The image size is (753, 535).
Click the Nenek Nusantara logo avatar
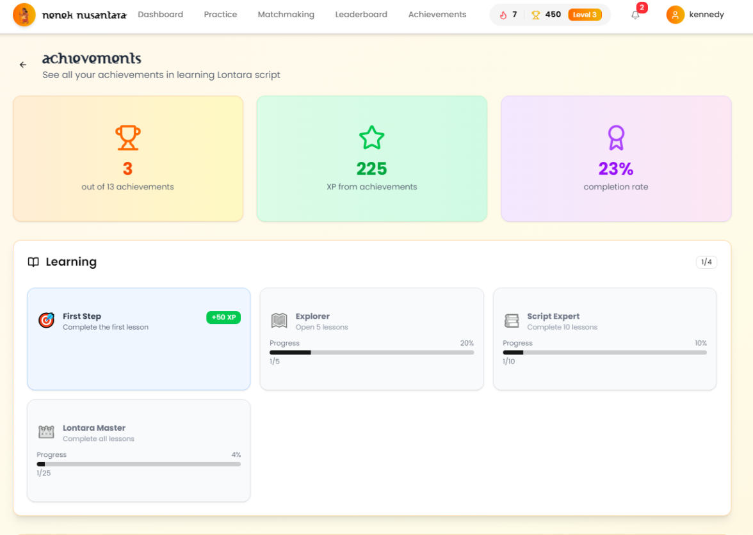24,14
